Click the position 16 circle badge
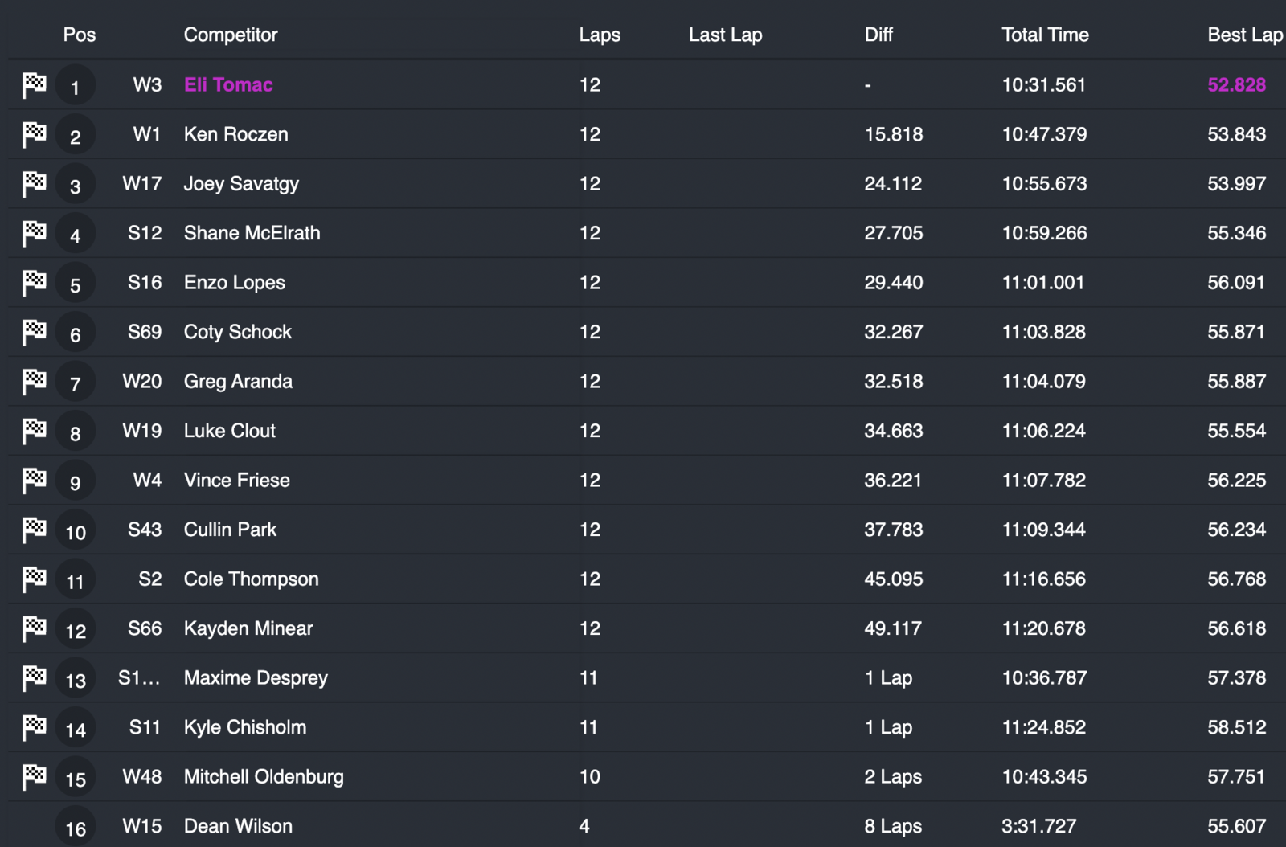This screenshot has height=847, width=1286. coord(76,828)
